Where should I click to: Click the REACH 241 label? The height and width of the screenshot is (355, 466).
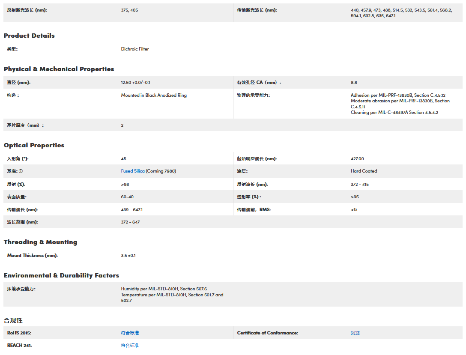coord(19,346)
